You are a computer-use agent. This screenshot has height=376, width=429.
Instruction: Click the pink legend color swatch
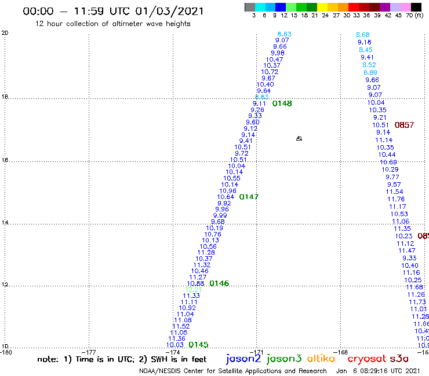tap(405, 7)
